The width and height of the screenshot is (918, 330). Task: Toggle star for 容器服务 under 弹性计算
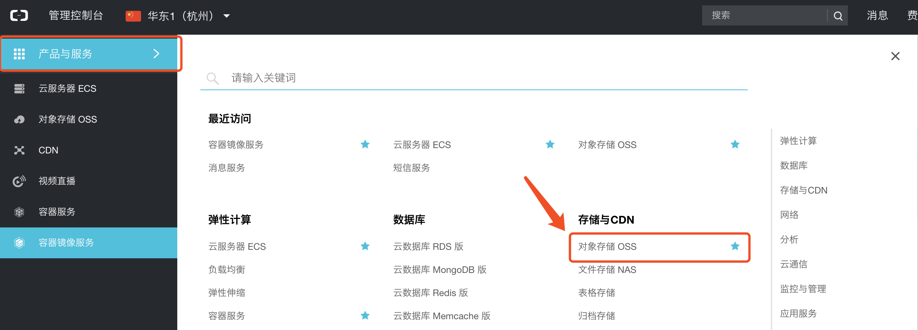[365, 316]
